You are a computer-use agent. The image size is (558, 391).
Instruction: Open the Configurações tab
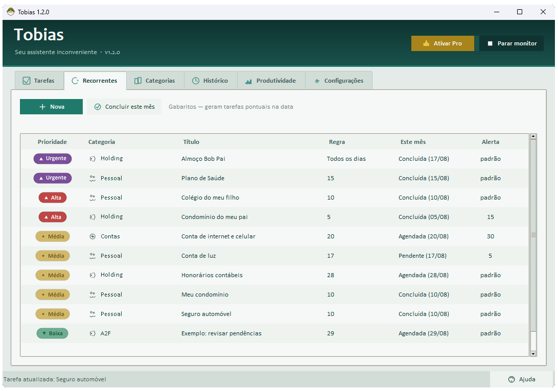339,81
